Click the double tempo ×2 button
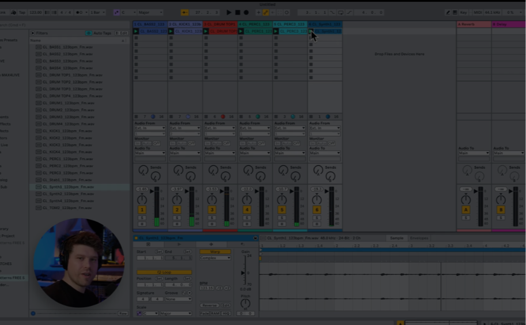The image size is (526, 325). pos(227,288)
